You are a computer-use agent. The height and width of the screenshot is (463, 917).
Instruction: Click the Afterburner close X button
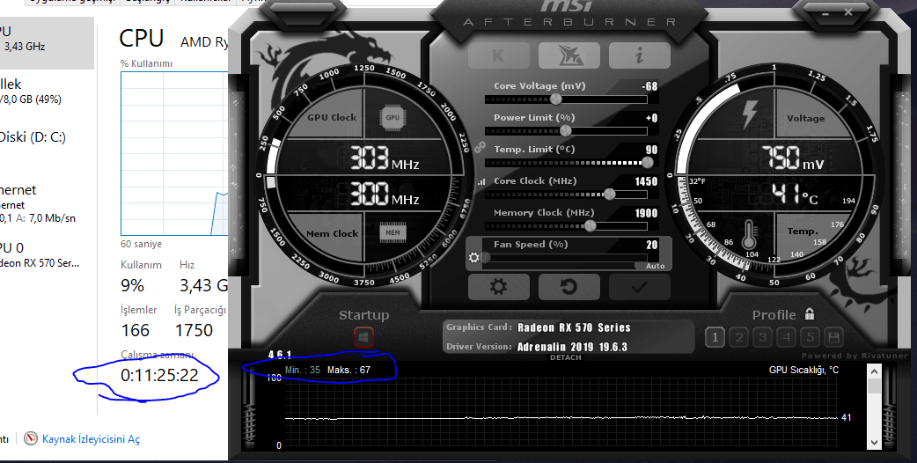click(848, 11)
